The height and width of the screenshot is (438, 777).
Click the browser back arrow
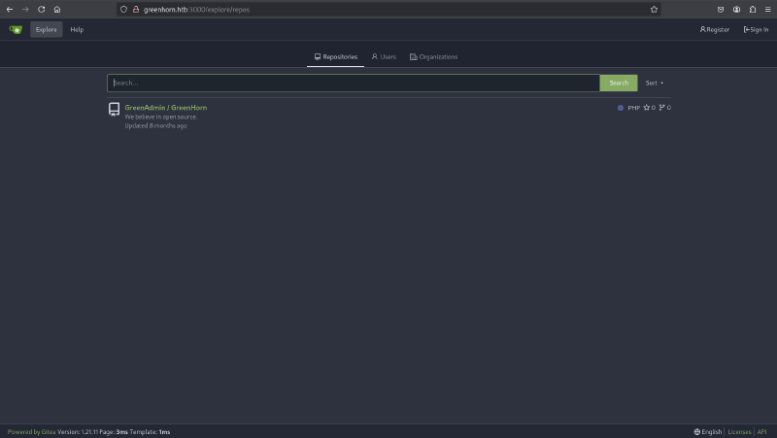(10, 9)
